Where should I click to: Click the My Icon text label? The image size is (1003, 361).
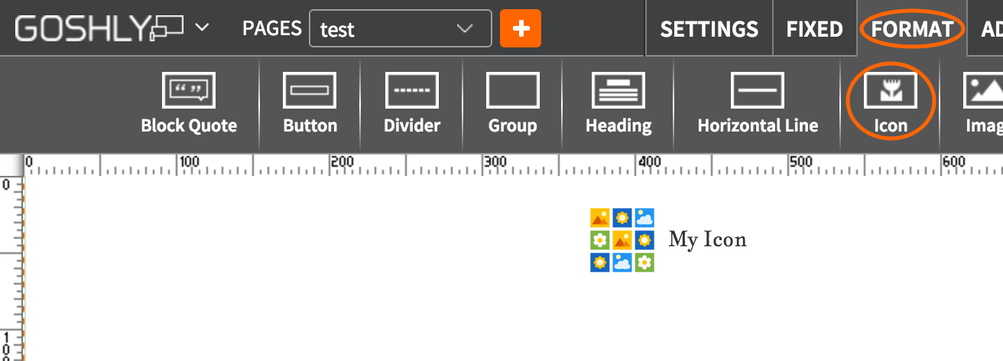pyautogui.click(x=707, y=240)
